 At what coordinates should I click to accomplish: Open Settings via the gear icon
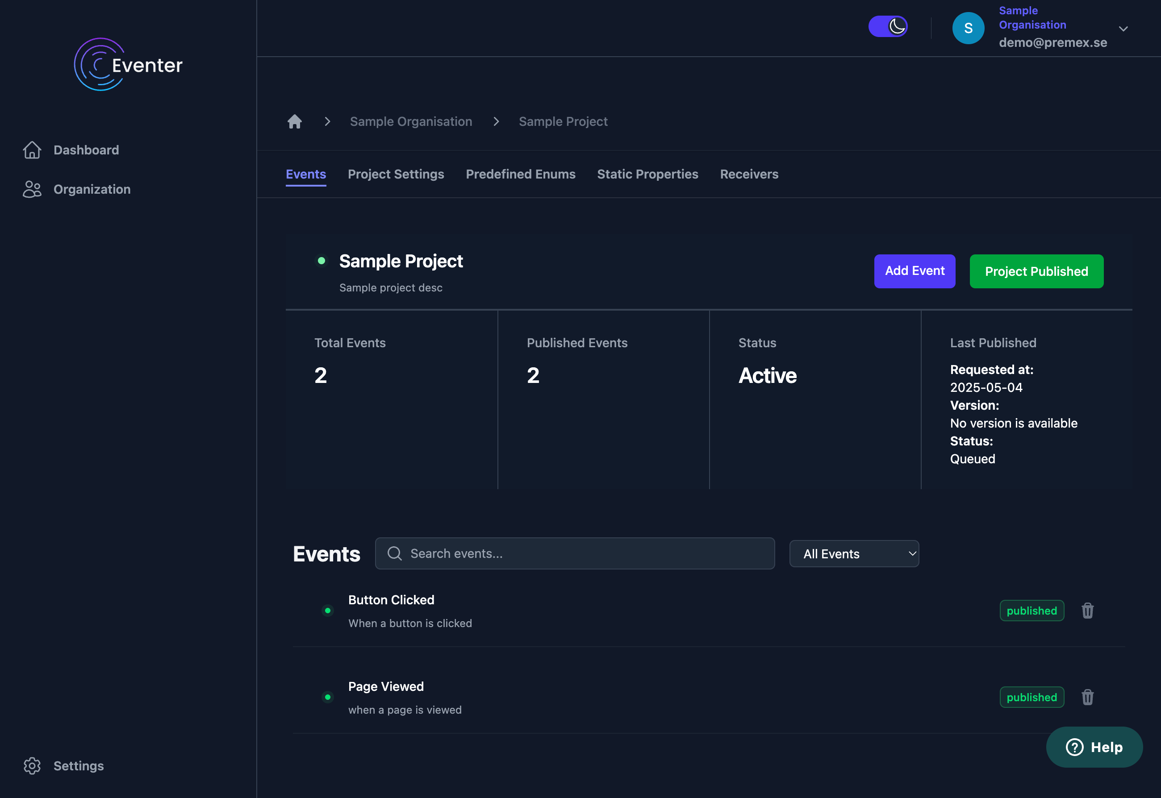[33, 765]
